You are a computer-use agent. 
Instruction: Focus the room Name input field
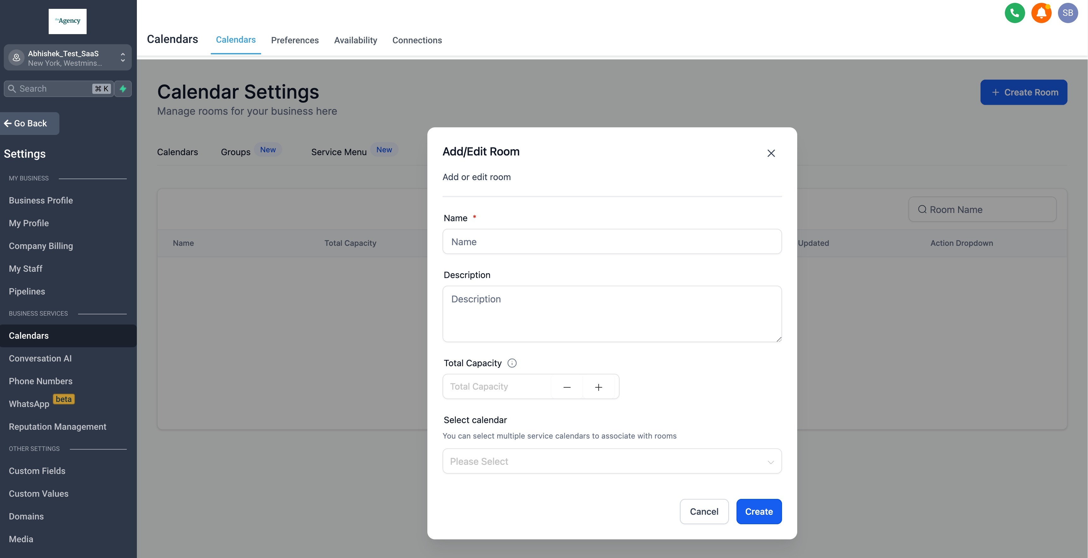click(612, 242)
